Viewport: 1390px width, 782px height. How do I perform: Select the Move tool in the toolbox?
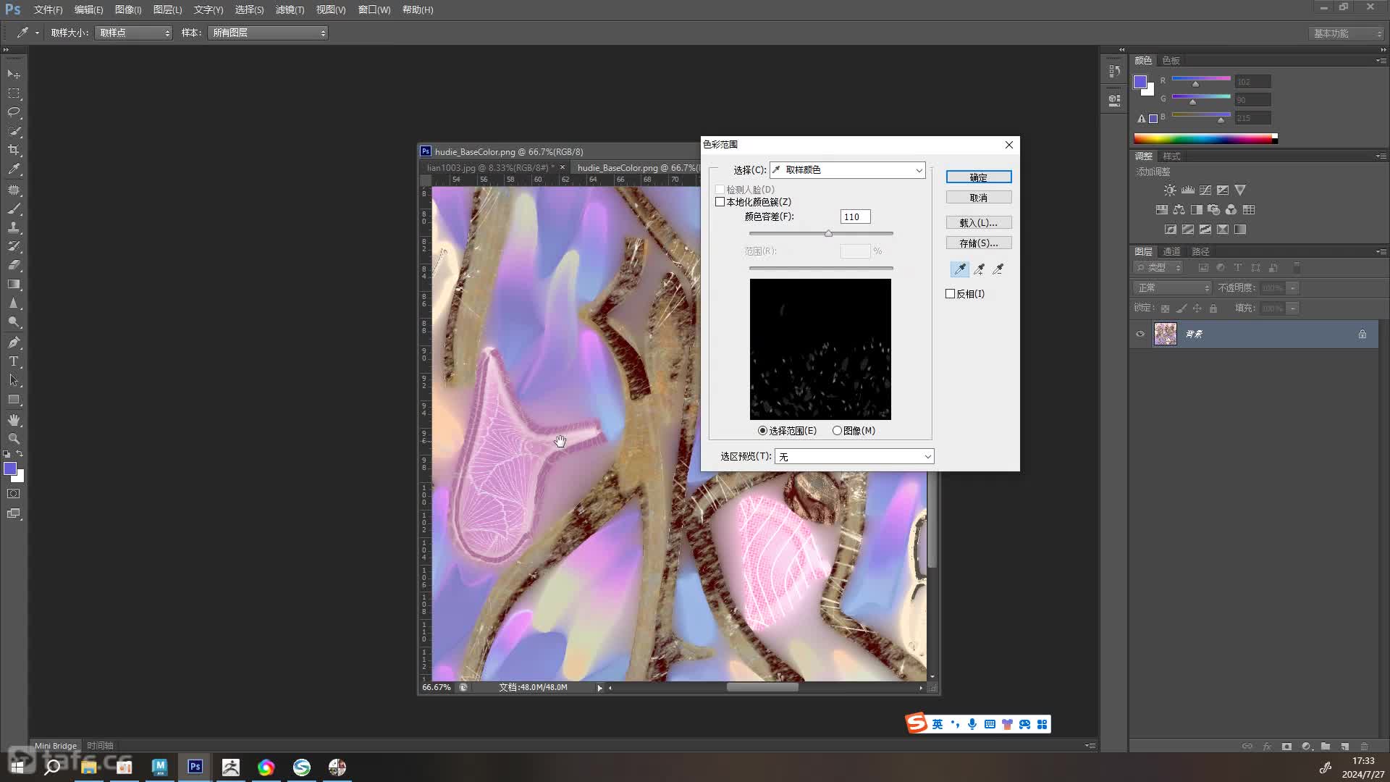(x=14, y=74)
